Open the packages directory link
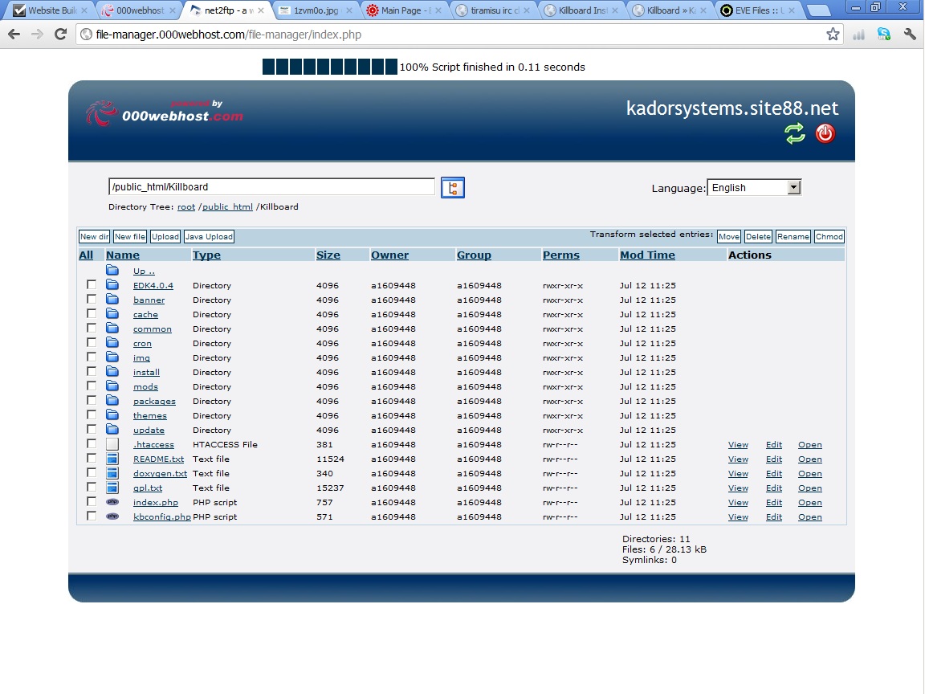The width and height of the screenshot is (925, 694). coord(154,402)
